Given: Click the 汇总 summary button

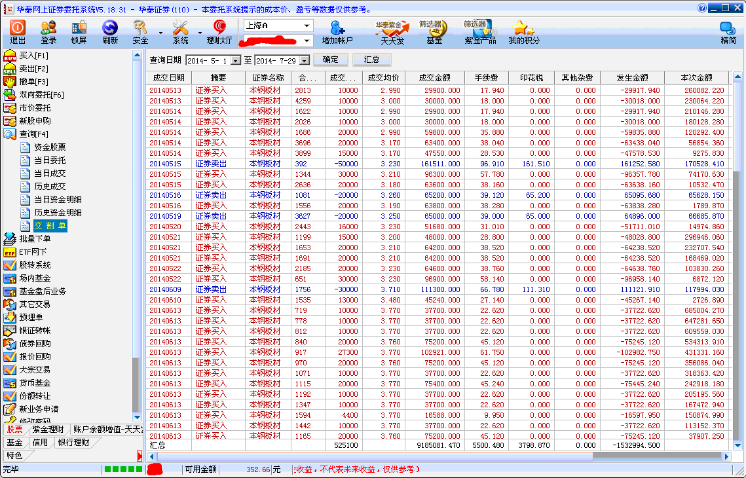Looking at the screenshot, I should (371, 60).
